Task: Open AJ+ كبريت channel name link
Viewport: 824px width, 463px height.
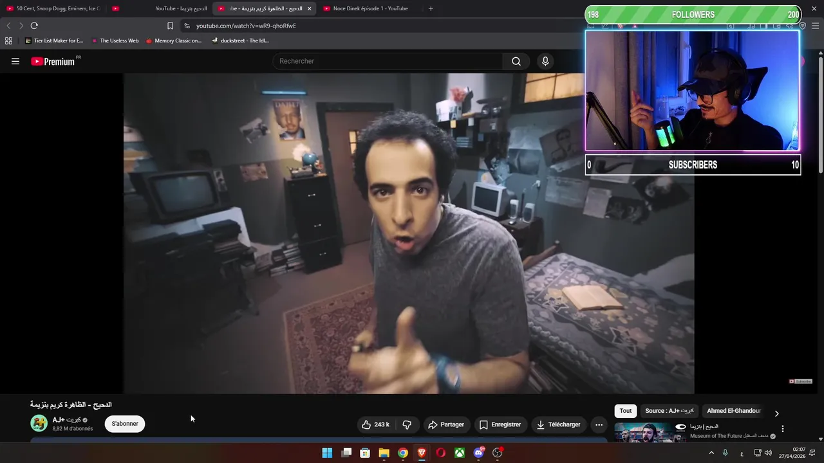Action: point(66,420)
